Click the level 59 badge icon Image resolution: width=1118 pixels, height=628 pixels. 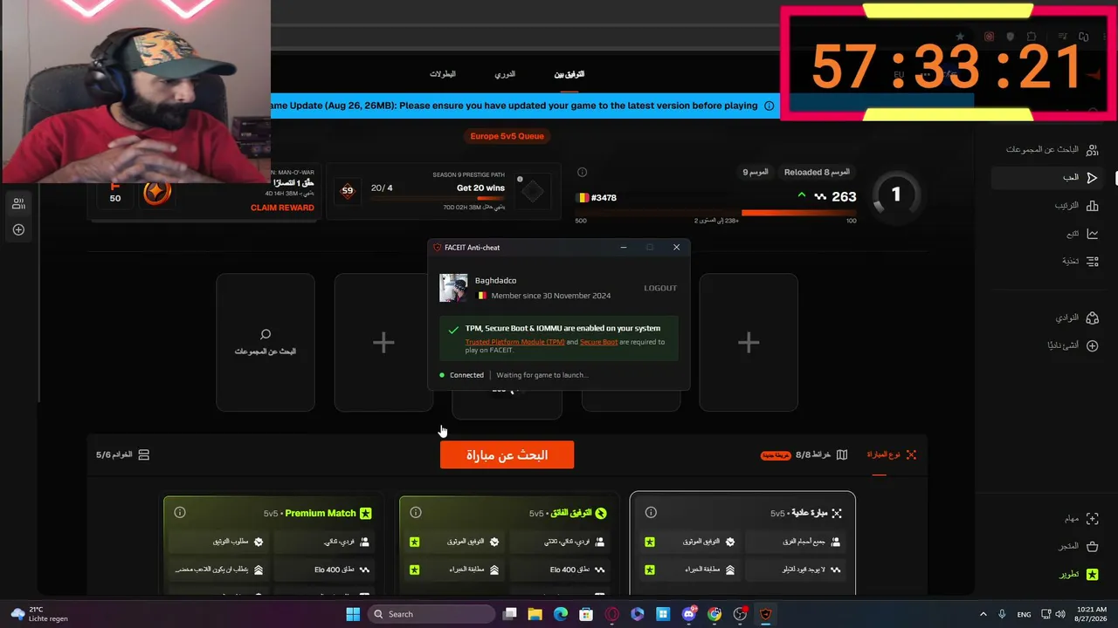point(348,191)
